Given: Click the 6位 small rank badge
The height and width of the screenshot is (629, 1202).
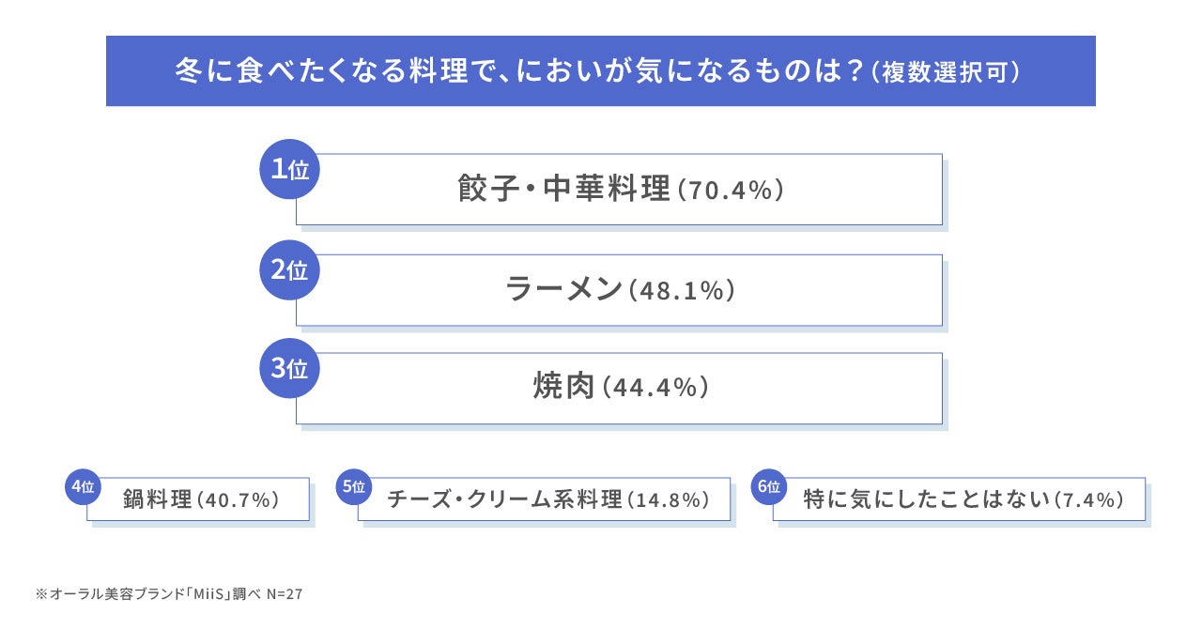Looking at the screenshot, I should pyautogui.click(x=768, y=486).
